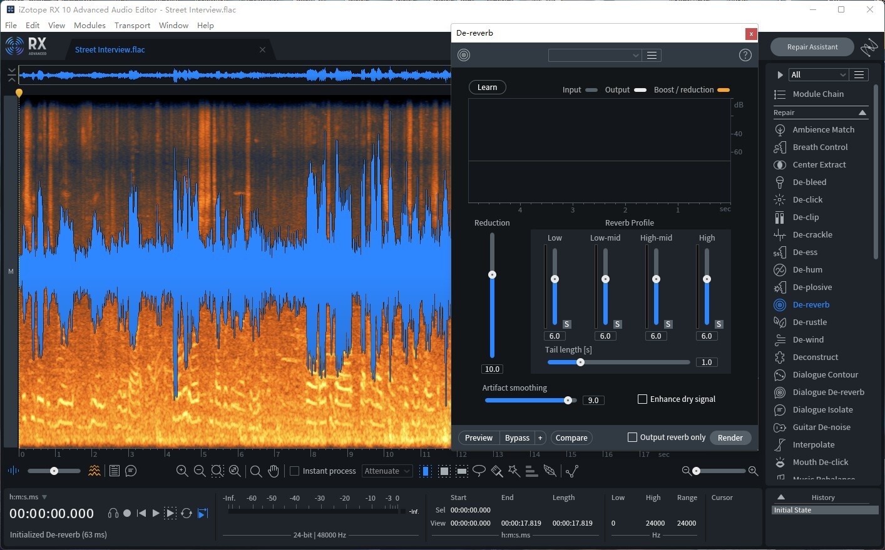Open De-reverb help question mark
The width and height of the screenshot is (885, 550).
[745, 55]
